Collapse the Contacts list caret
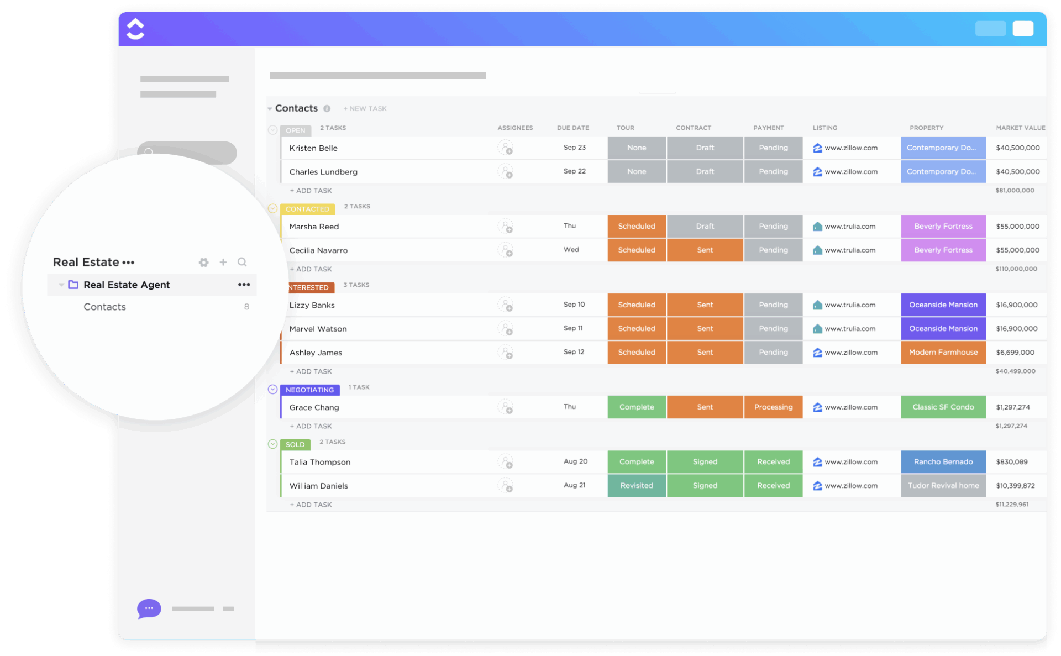Screen dimensions: 1061x656 (270, 109)
